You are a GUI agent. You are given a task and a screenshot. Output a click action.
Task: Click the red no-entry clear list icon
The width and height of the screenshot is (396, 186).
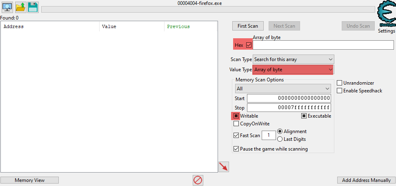[198, 180]
